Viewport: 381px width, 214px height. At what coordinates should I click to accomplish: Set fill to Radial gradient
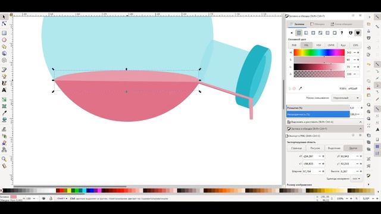point(313,33)
